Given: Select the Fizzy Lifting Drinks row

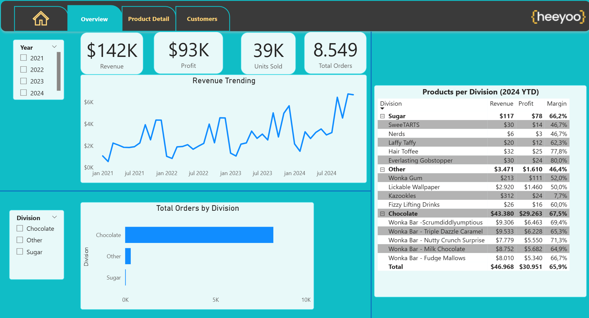Looking at the screenshot, I should tap(473, 204).
